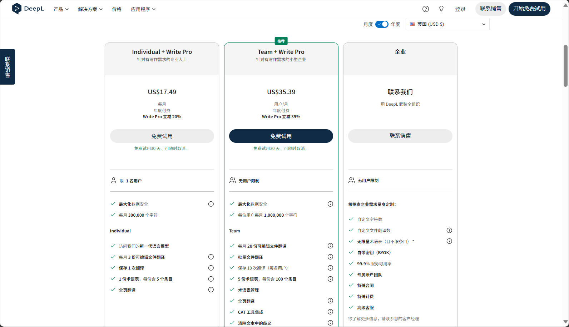Click 每位用户每月 1,000,000 个字符
This screenshot has width=569, height=327.
click(267, 215)
